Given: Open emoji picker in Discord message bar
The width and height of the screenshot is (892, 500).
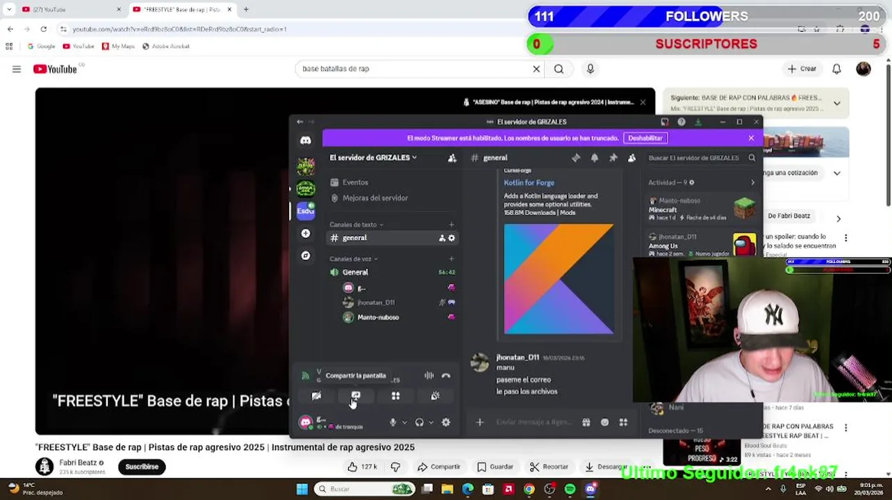Looking at the screenshot, I should point(604,422).
